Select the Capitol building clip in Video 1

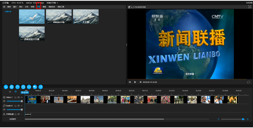pos(85,100)
